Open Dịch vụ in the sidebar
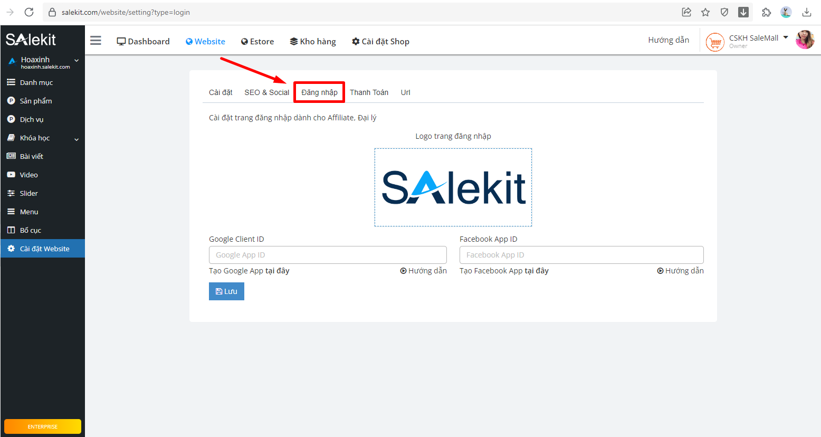The width and height of the screenshot is (821, 437). coord(42,119)
